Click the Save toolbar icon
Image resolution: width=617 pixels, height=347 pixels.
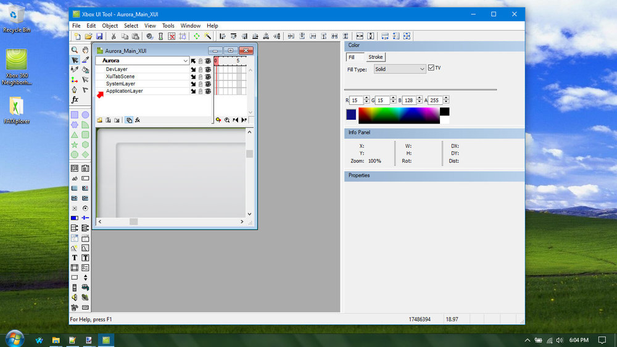coord(99,36)
